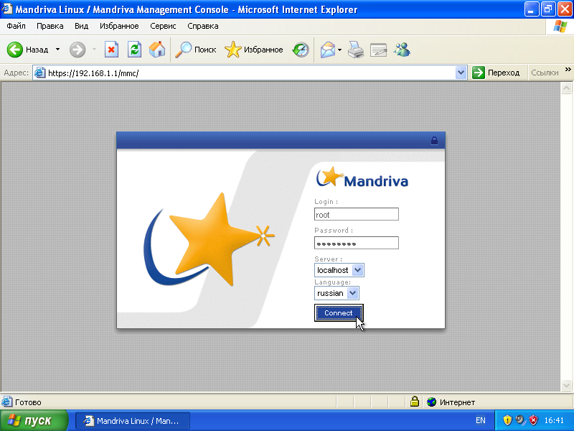574x431 pixels.
Task: Open the Language dropdown showing russian
Action: 337,293
